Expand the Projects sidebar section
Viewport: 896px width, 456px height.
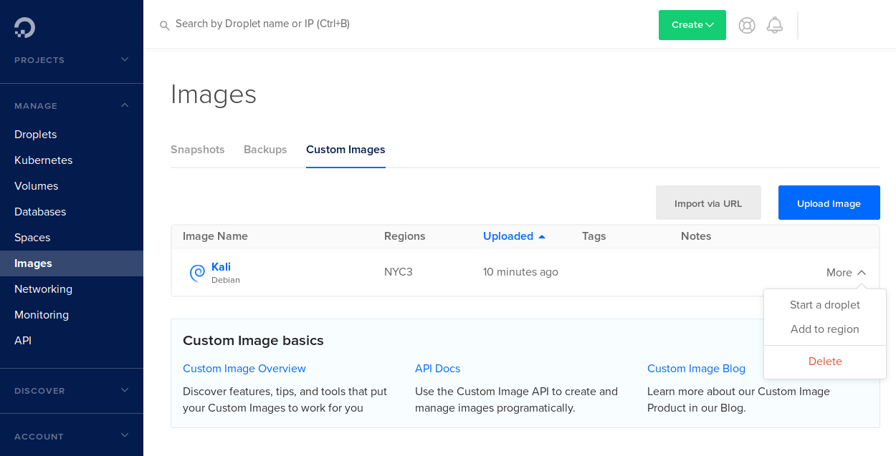click(x=125, y=59)
